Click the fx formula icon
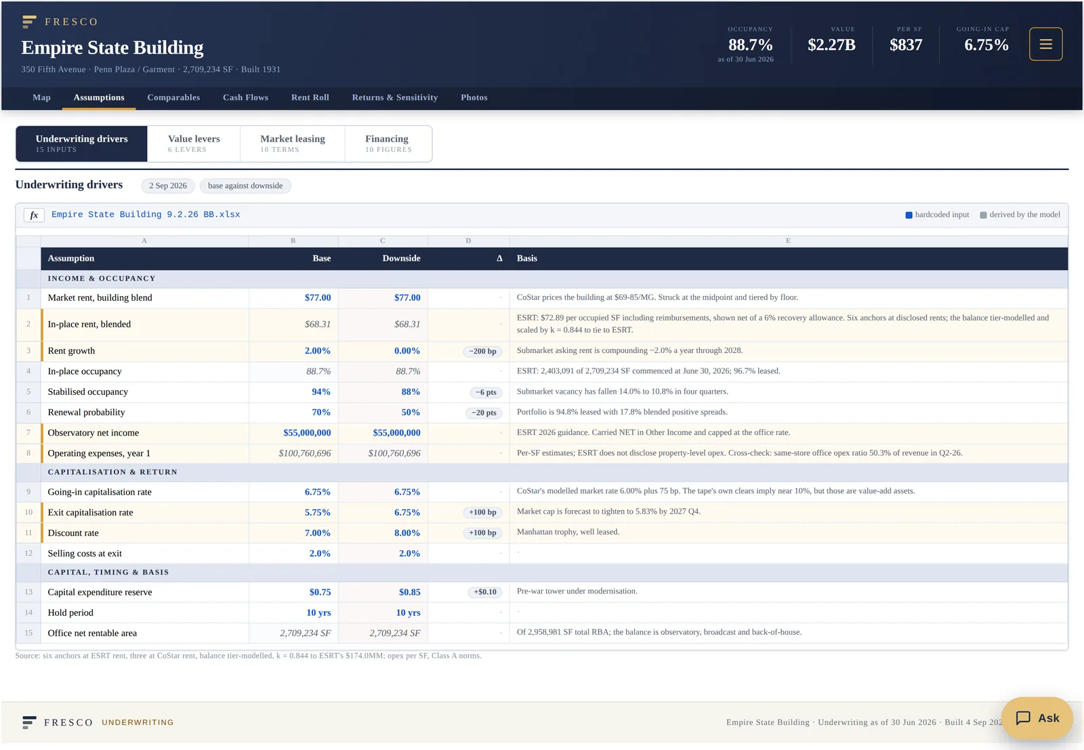This screenshot has height=750, width=1084. (x=34, y=215)
